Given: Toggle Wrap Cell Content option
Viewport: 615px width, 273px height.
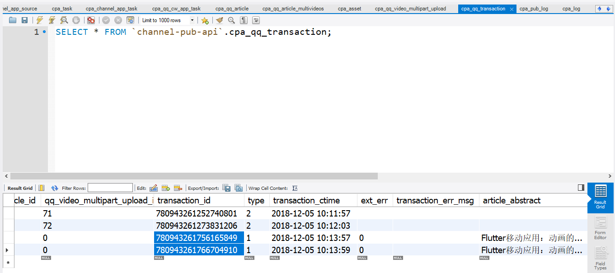Looking at the screenshot, I should point(295,188).
